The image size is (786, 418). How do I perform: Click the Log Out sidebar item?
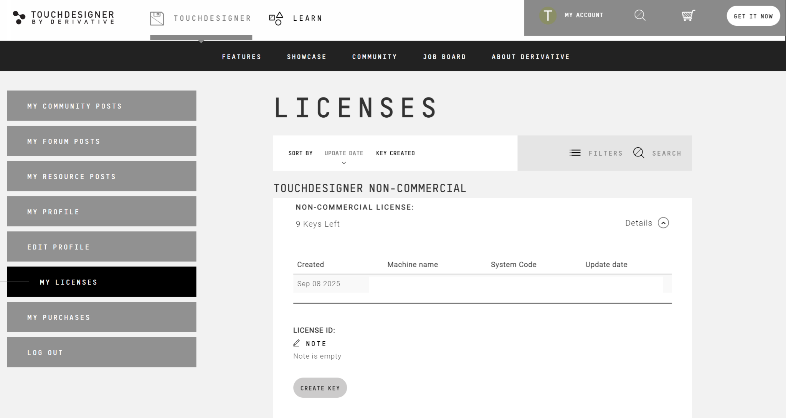click(x=102, y=352)
